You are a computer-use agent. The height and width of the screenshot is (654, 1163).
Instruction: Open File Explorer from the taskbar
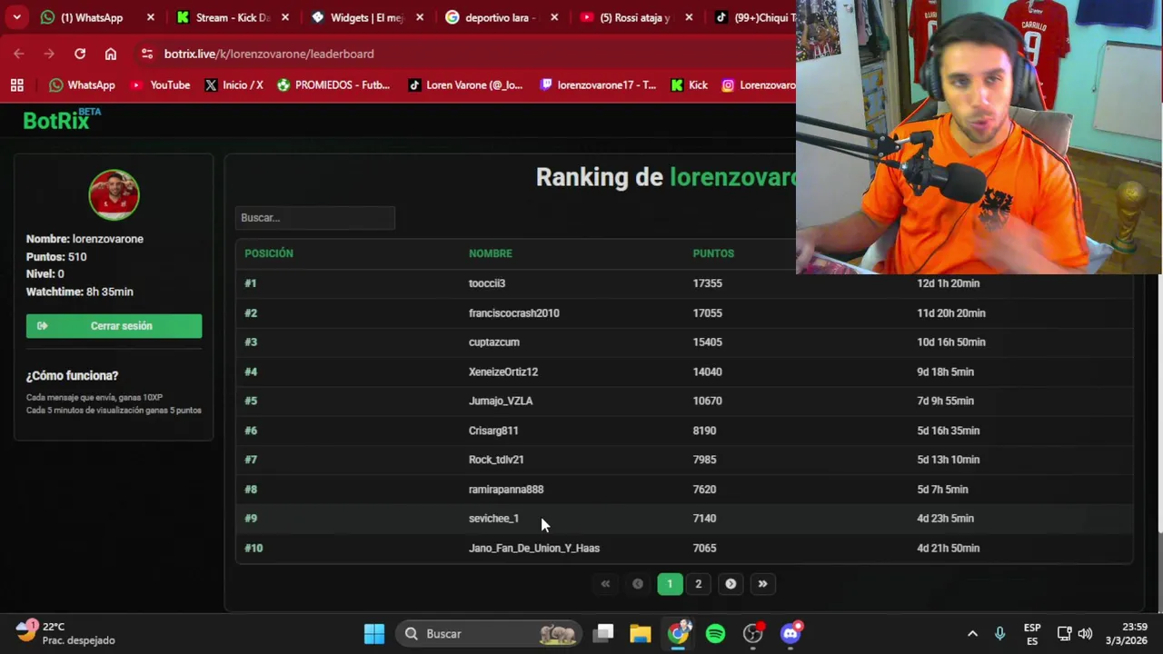point(641,633)
